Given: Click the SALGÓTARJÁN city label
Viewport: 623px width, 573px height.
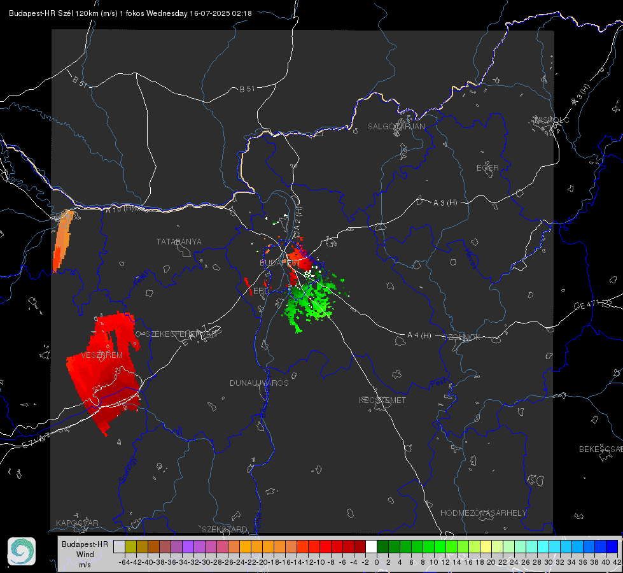Looking at the screenshot, I should tap(396, 127).
